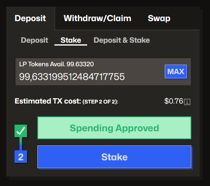Image resolution: width=210 pixels, height=186 pixels.
Task: Select the Deposit sub-tab
Action: pyautogui.click(x=34, y=40)
